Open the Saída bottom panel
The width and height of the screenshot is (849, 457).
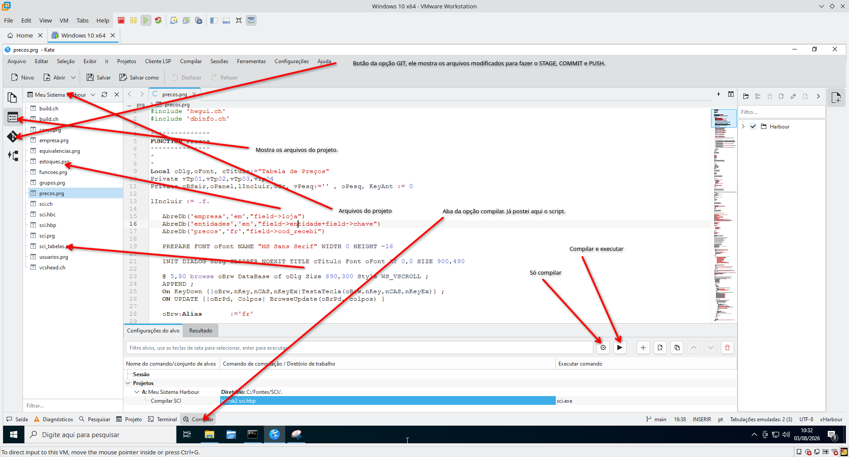pyautogui.click(x=17, y=419)
